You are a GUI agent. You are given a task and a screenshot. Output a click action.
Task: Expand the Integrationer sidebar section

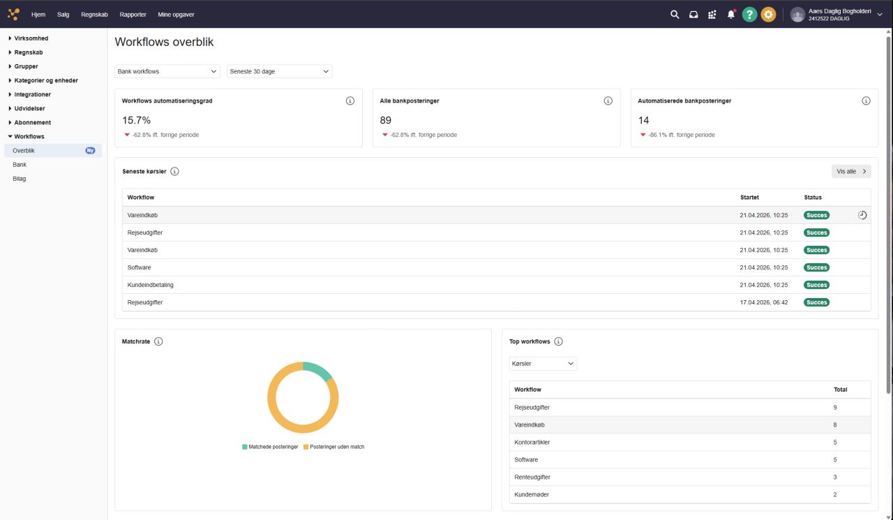pos(29,94)
